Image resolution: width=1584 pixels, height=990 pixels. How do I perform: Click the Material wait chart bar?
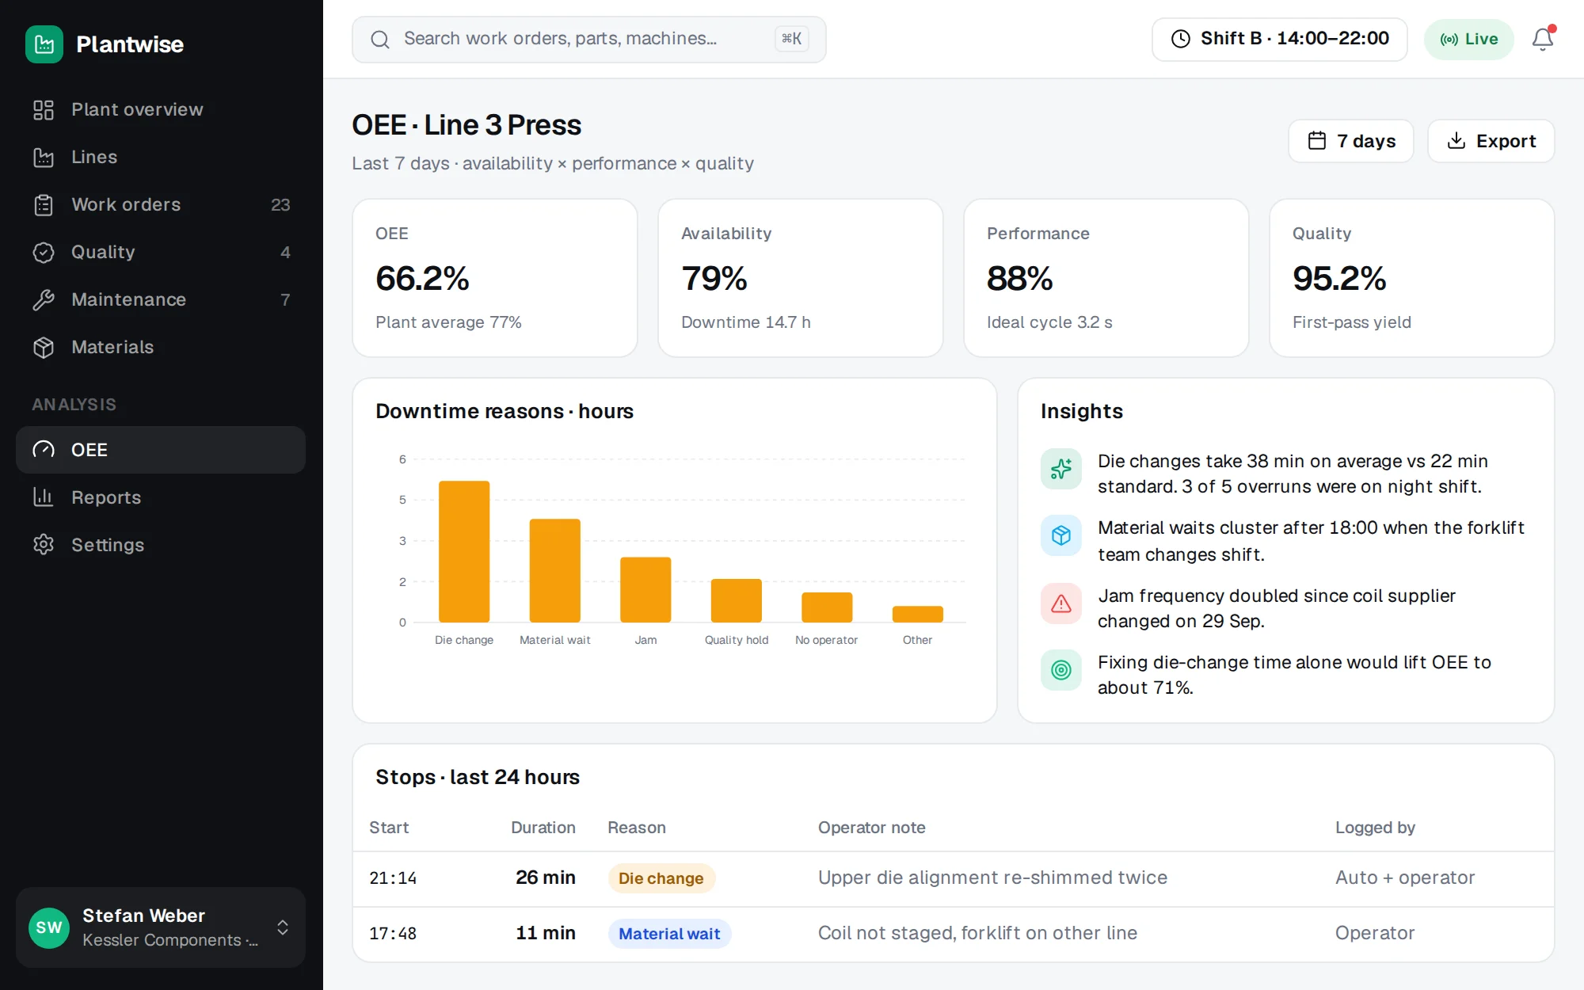tap(555, 570)
